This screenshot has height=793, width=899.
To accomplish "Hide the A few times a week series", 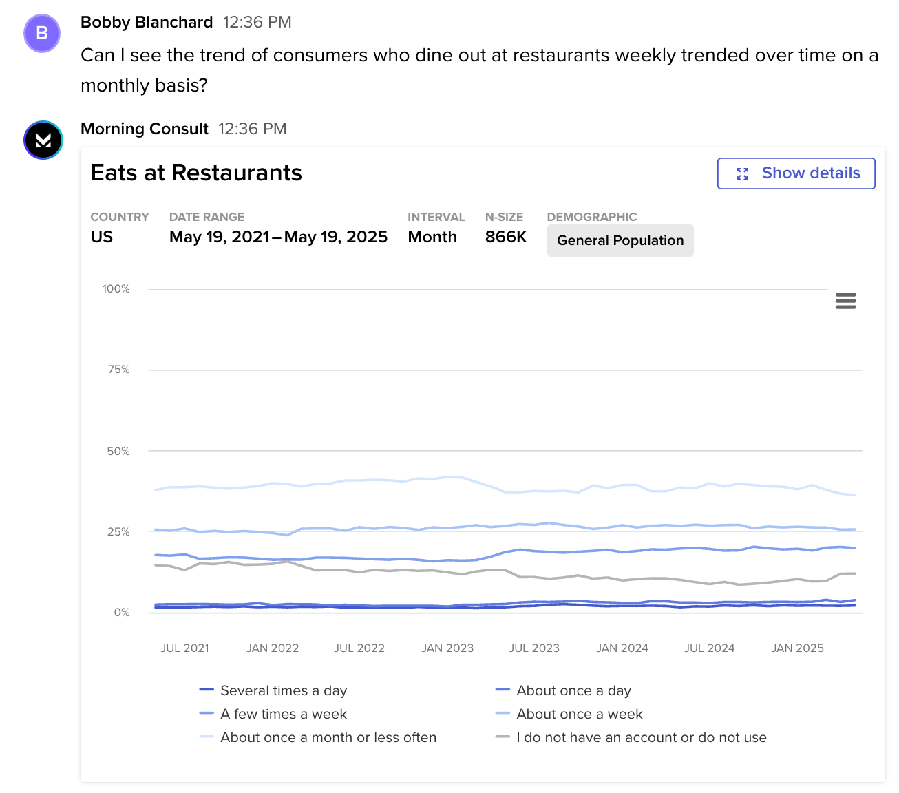I will click(x=284, y=714).
